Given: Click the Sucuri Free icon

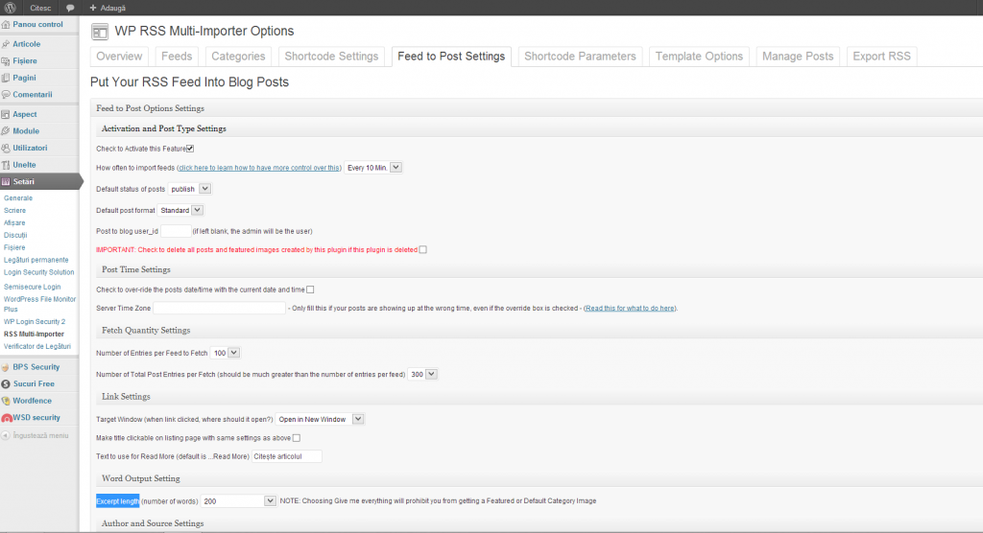Looking at the screenshot, I should tap(6, 384).
